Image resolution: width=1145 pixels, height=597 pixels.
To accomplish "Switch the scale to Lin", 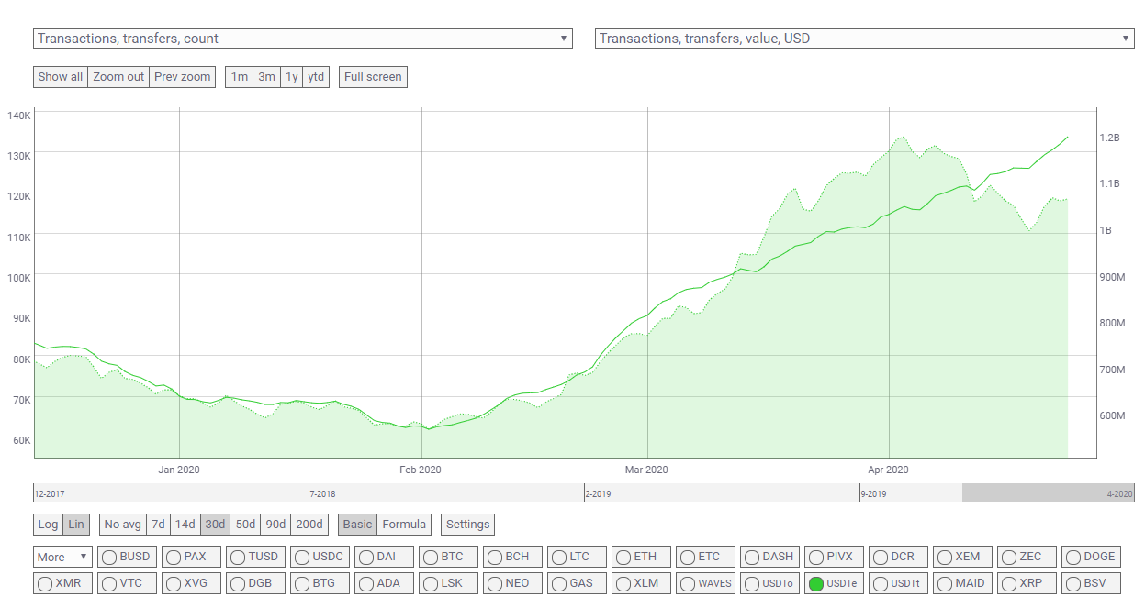I will coord(76,525).
